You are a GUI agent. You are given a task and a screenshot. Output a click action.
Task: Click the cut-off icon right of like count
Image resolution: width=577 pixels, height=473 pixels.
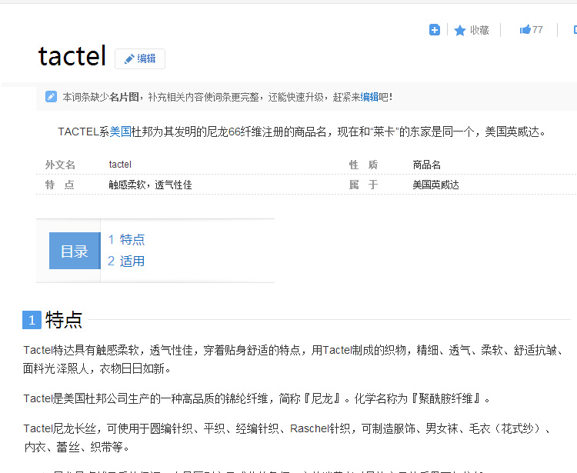[574, 30]
